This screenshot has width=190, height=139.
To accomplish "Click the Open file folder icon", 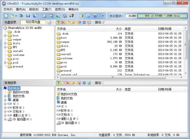I will tap(12, 16).
